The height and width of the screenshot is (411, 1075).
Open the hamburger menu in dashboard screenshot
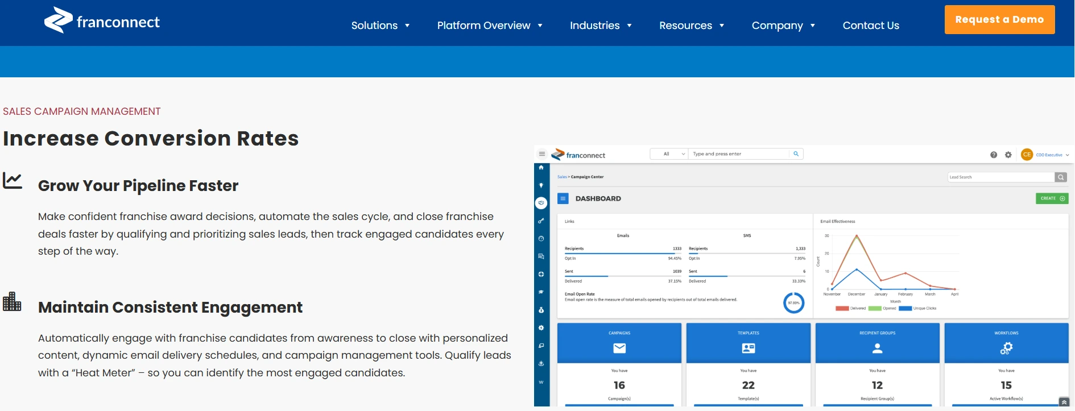coord(542,154)
